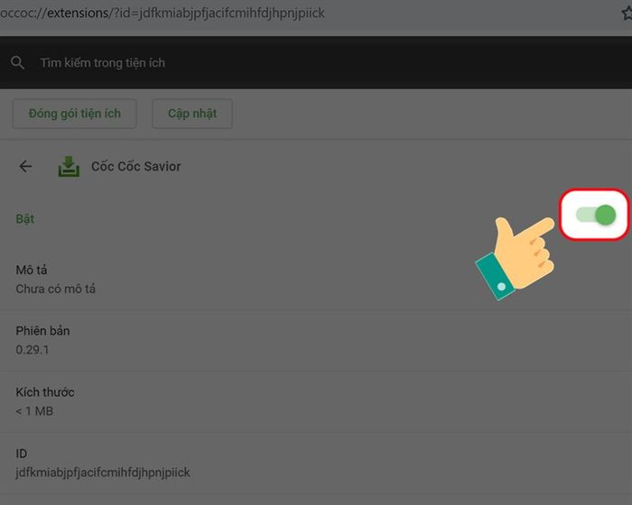This screenshot has height=505, width=632.
Task: Click the 'Cập nhật' button
Action: 192,114
